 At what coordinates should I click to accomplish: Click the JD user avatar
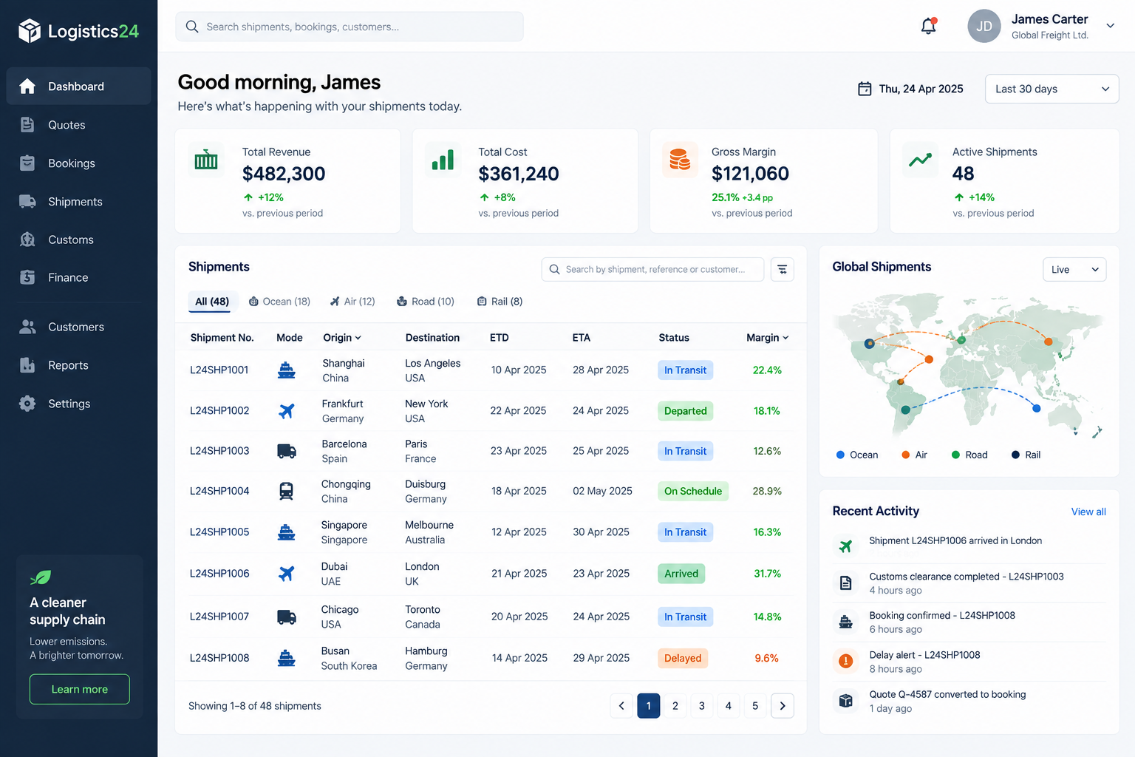tap(984, 26)
